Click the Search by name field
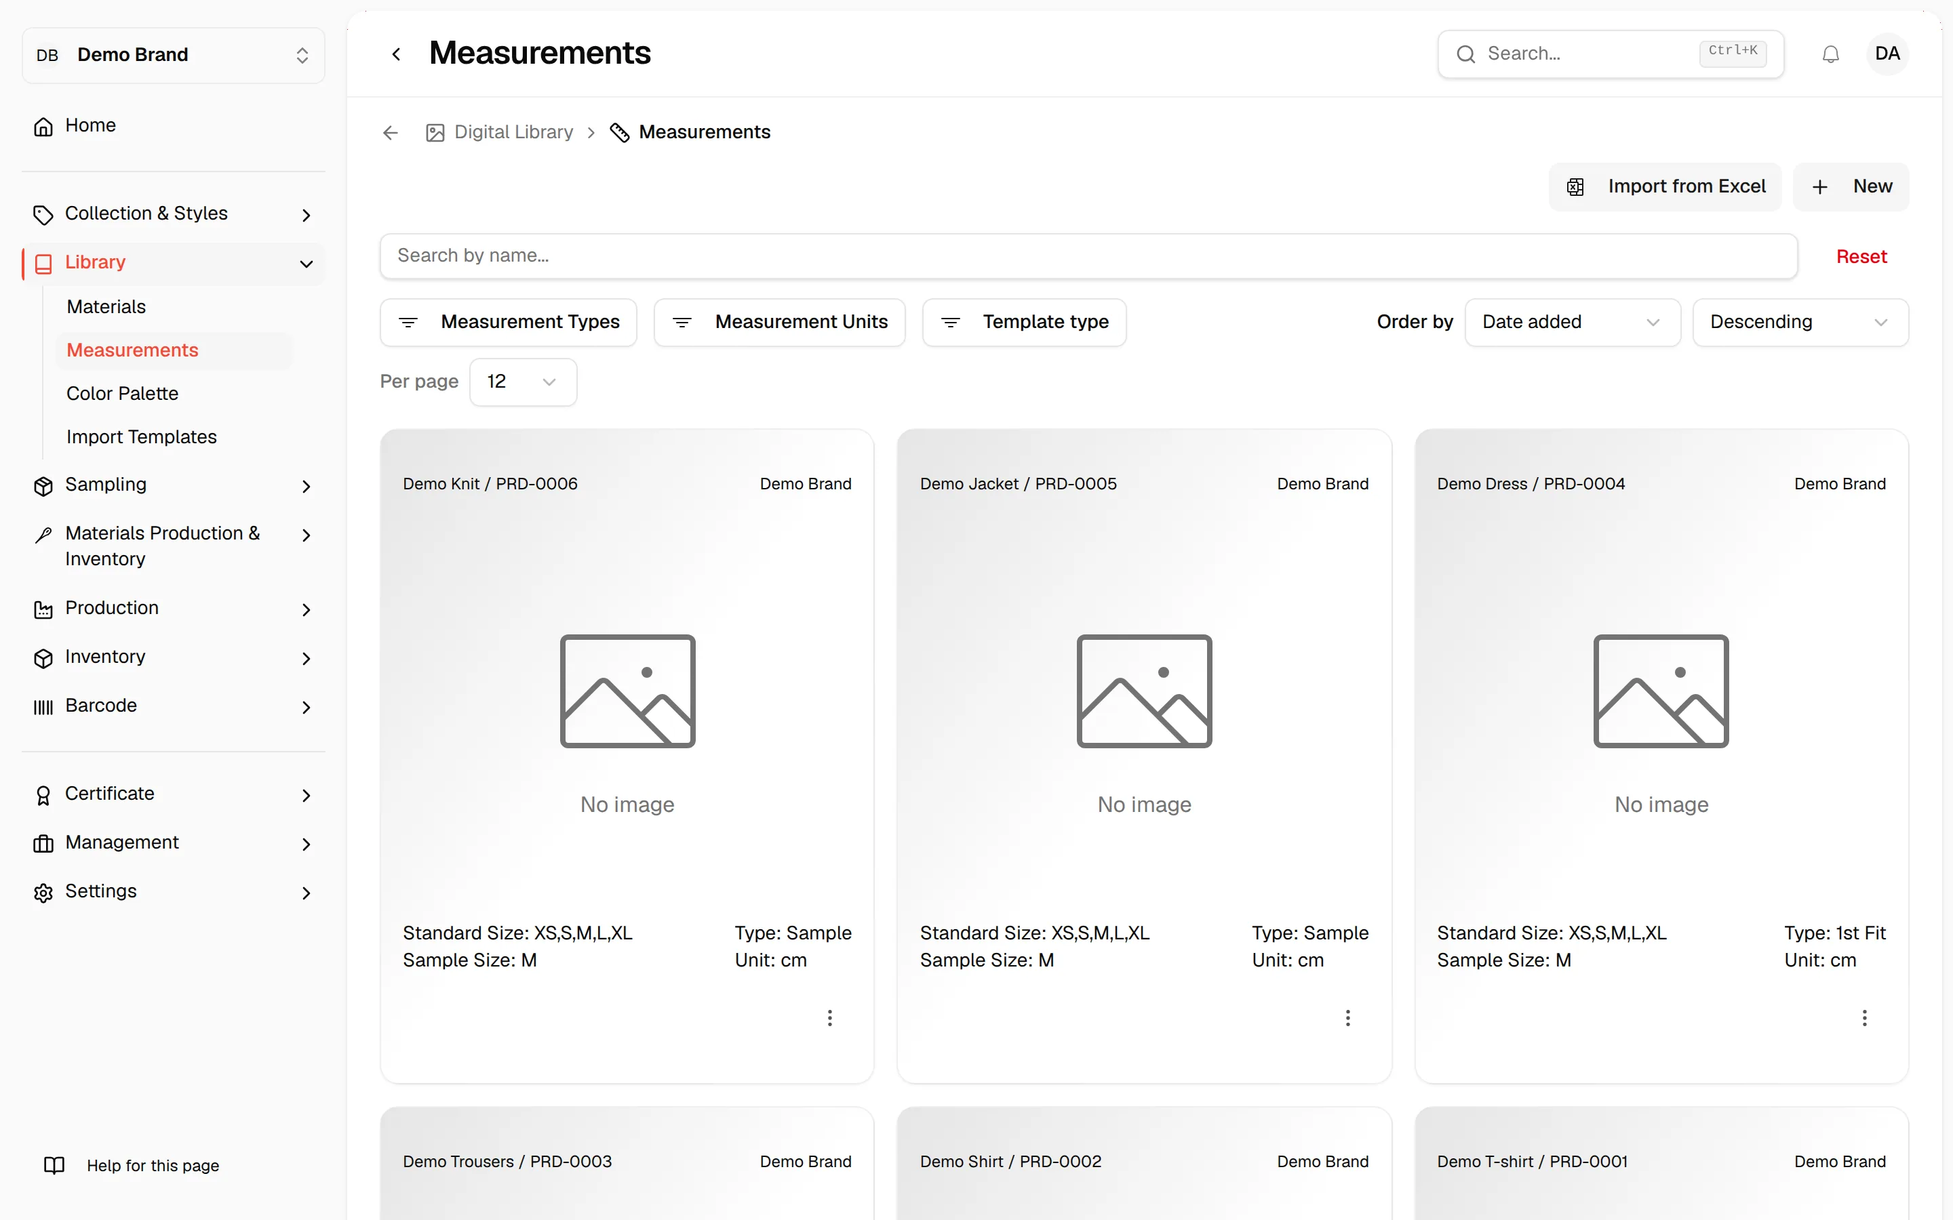1953x1220 pixels. pyautogui.click(x=1088, y=256)
